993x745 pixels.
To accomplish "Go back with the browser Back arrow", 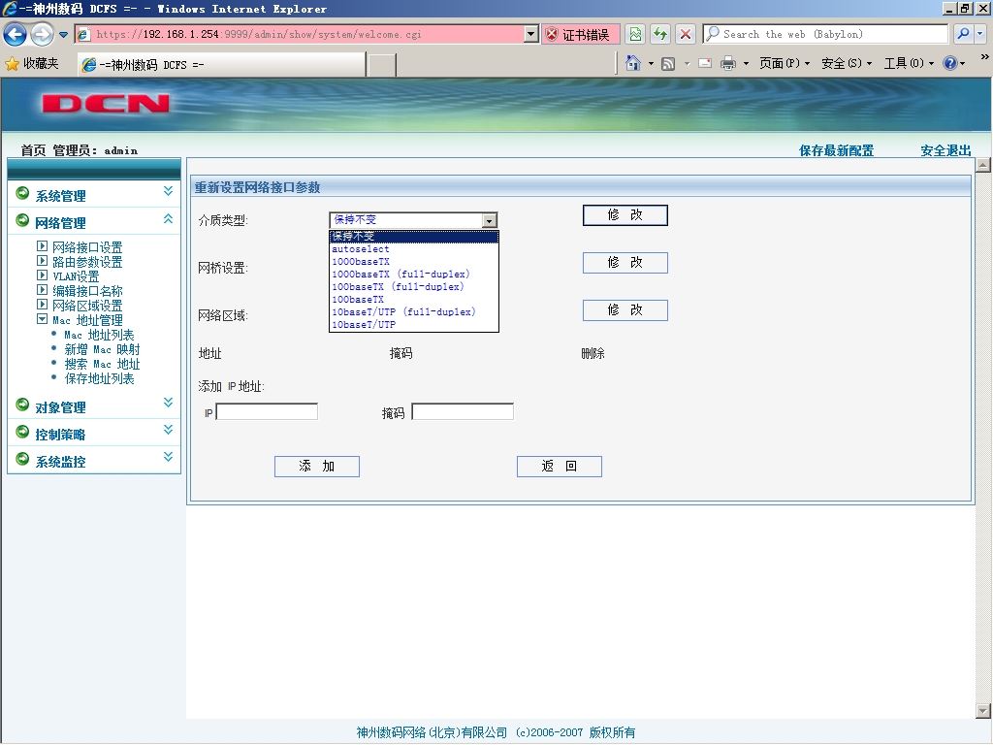I will tap(16, 34).
